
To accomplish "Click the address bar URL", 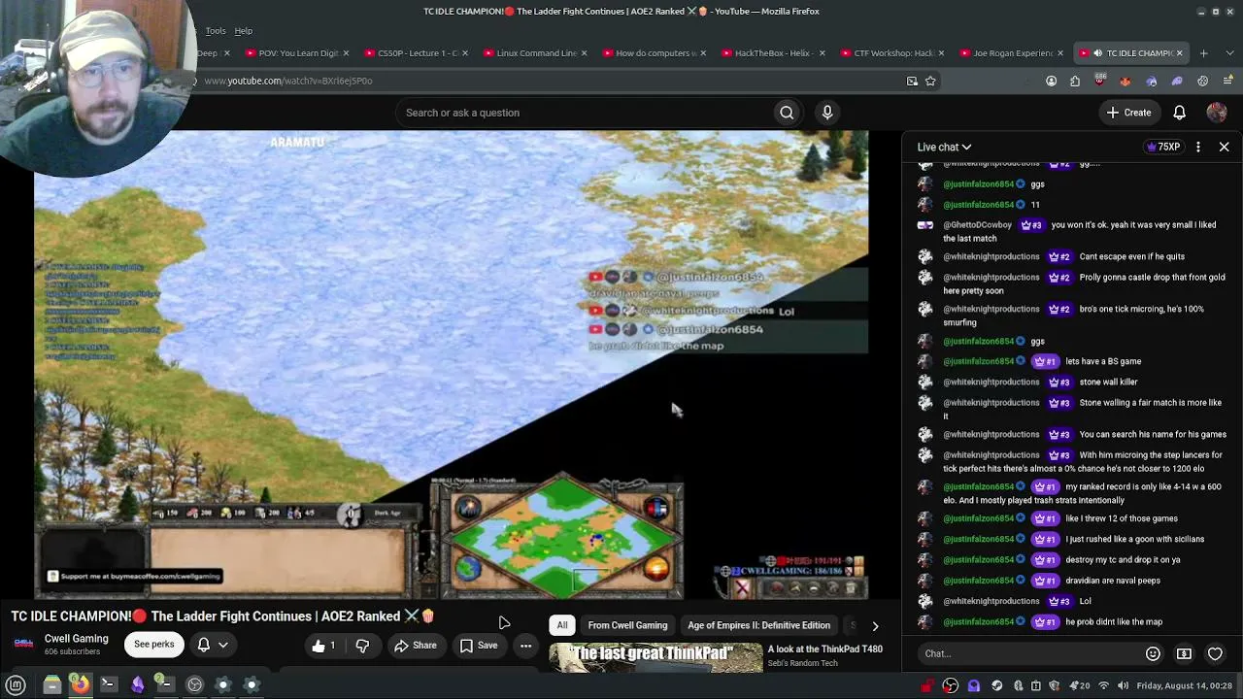I will [288, 81].
